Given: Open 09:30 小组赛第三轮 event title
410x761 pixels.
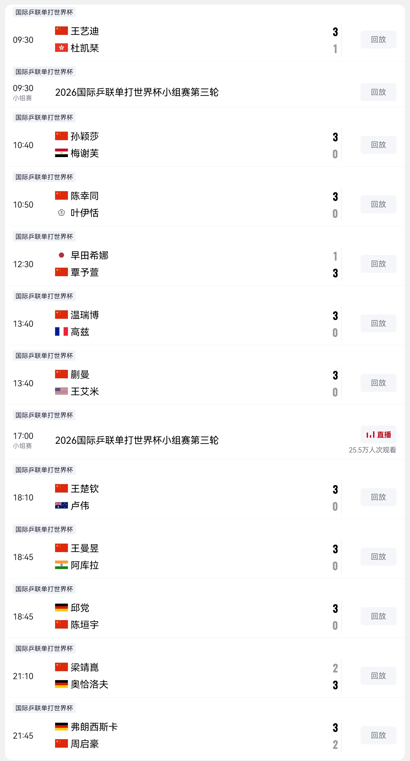Looking at the screenshot, I should [137, 92].
